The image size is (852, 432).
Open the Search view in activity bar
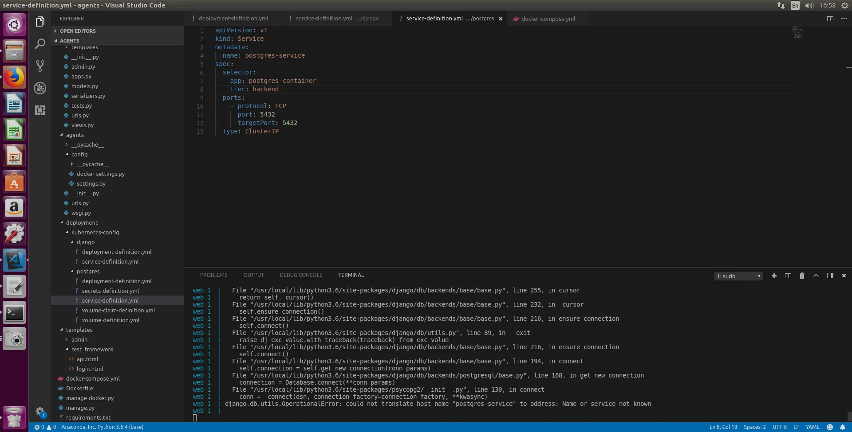(40, 44)
